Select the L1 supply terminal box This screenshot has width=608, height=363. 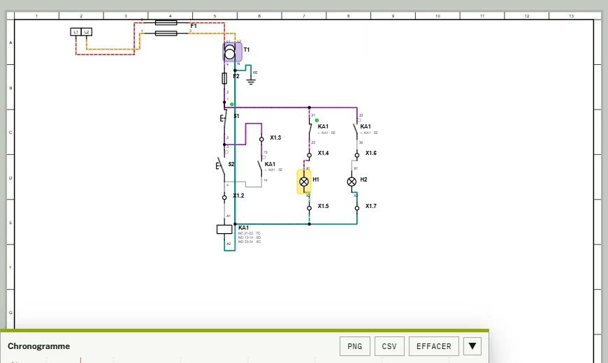76,32
